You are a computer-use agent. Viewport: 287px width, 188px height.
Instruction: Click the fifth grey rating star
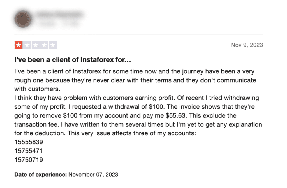(53, 45)
